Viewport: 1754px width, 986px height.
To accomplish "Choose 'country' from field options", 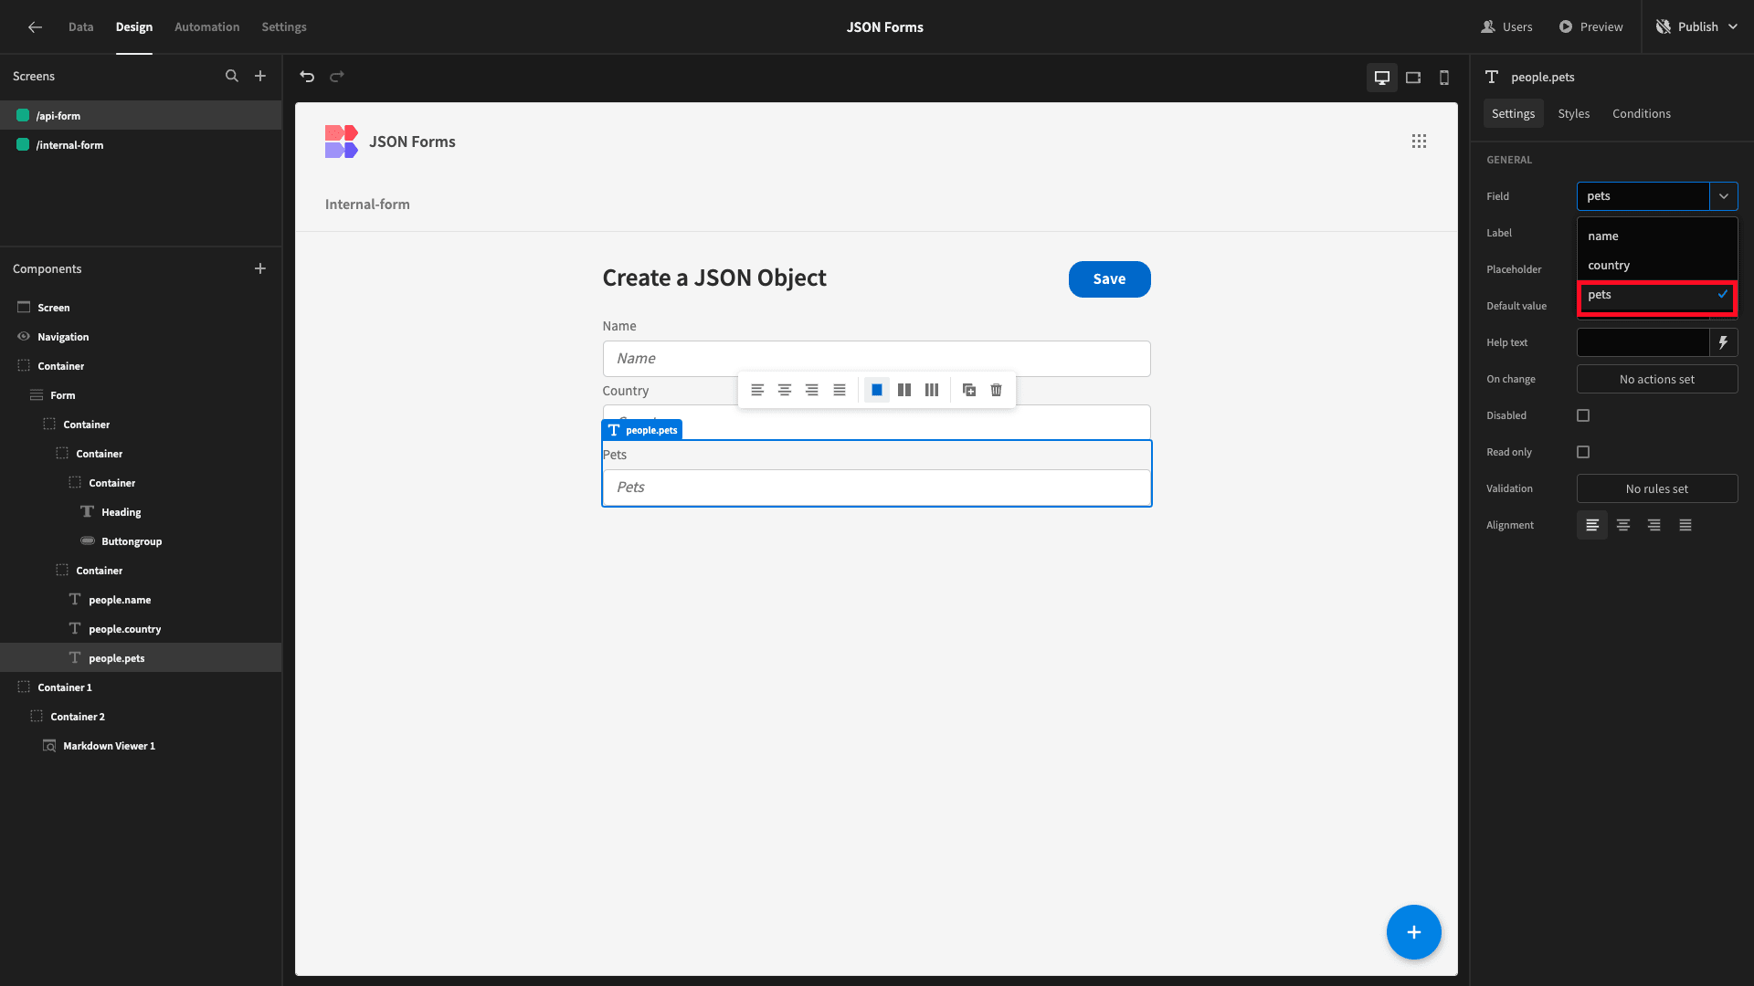I will click(1657, 266).
